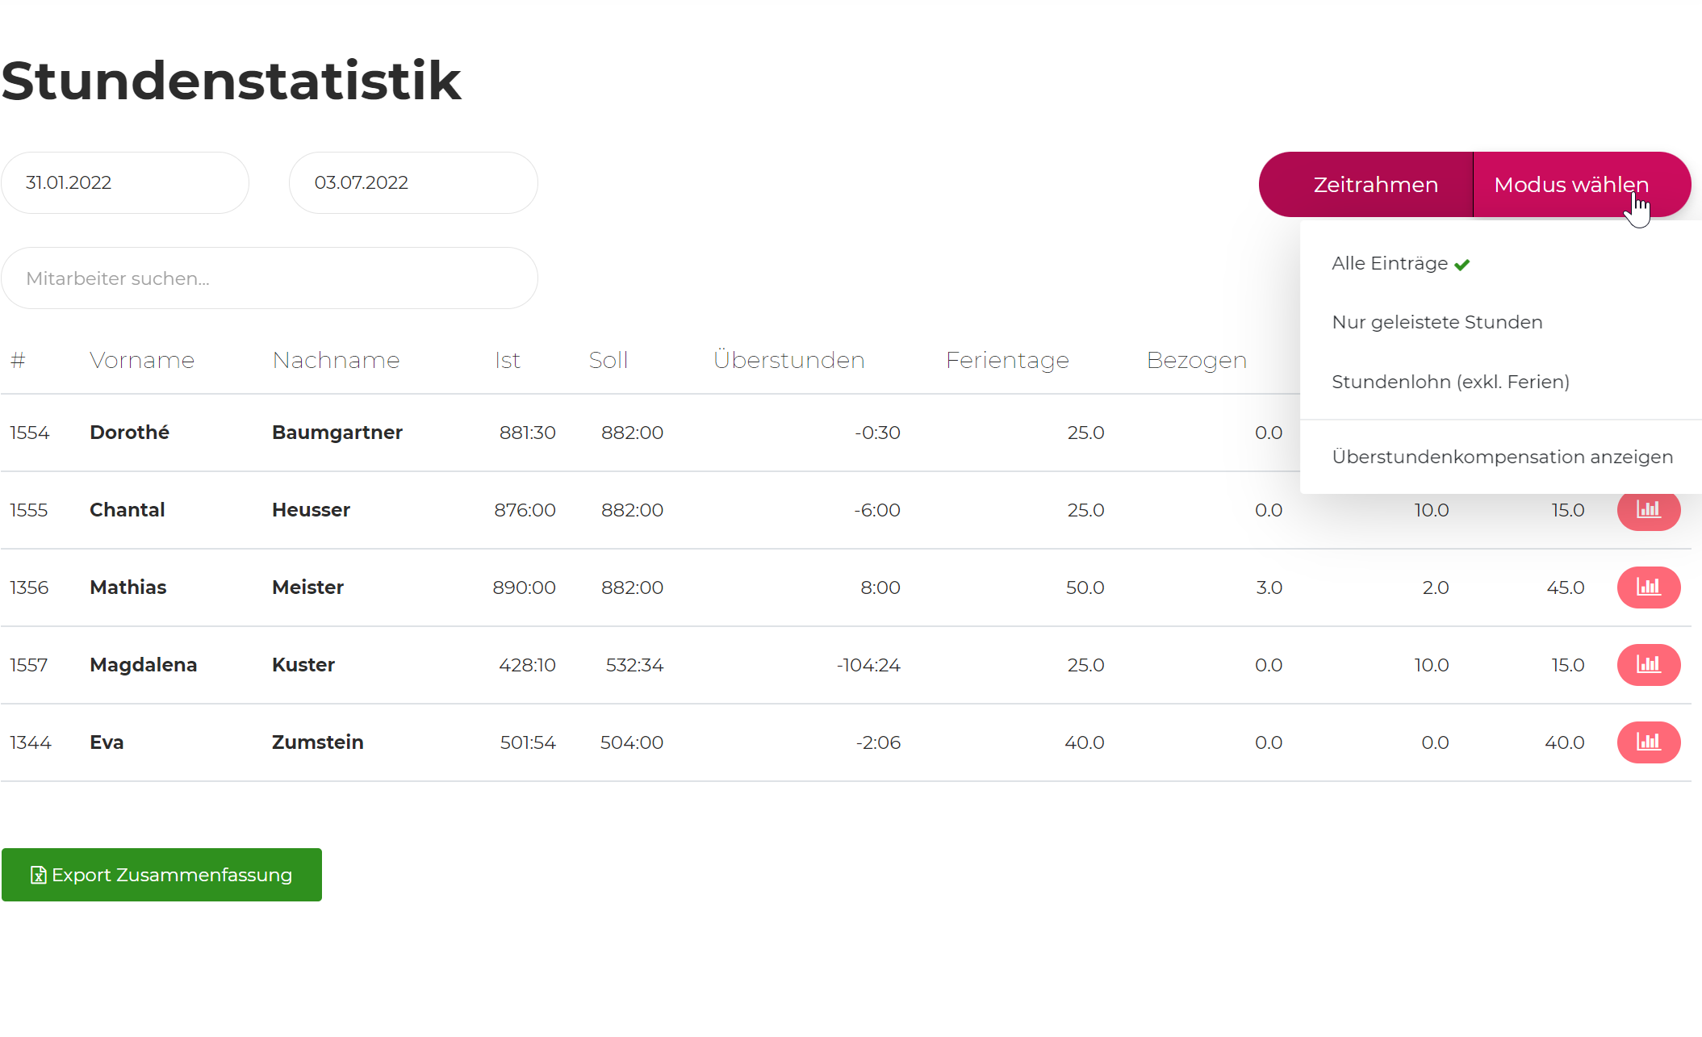The height and width of the screenshot is (1037, 1702).
Task: Choose Nur geleistete Stunden mode
Action: tap(1436, 323)
